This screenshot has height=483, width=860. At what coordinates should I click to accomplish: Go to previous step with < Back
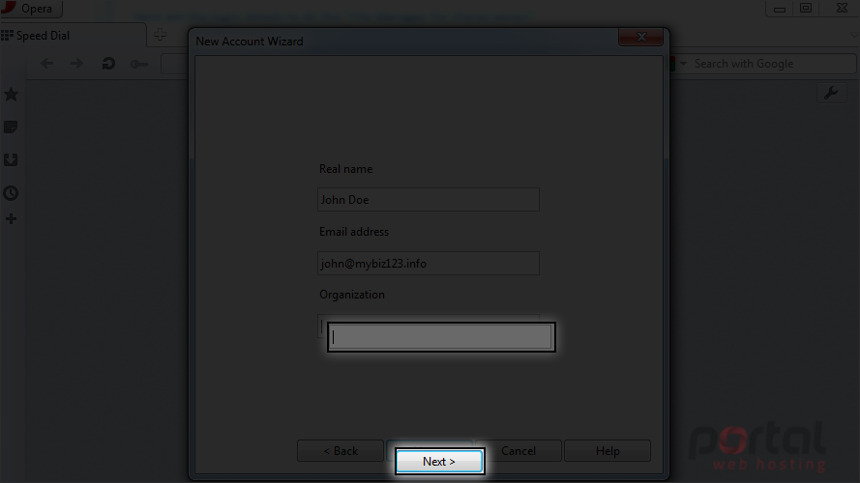[341, 451]
